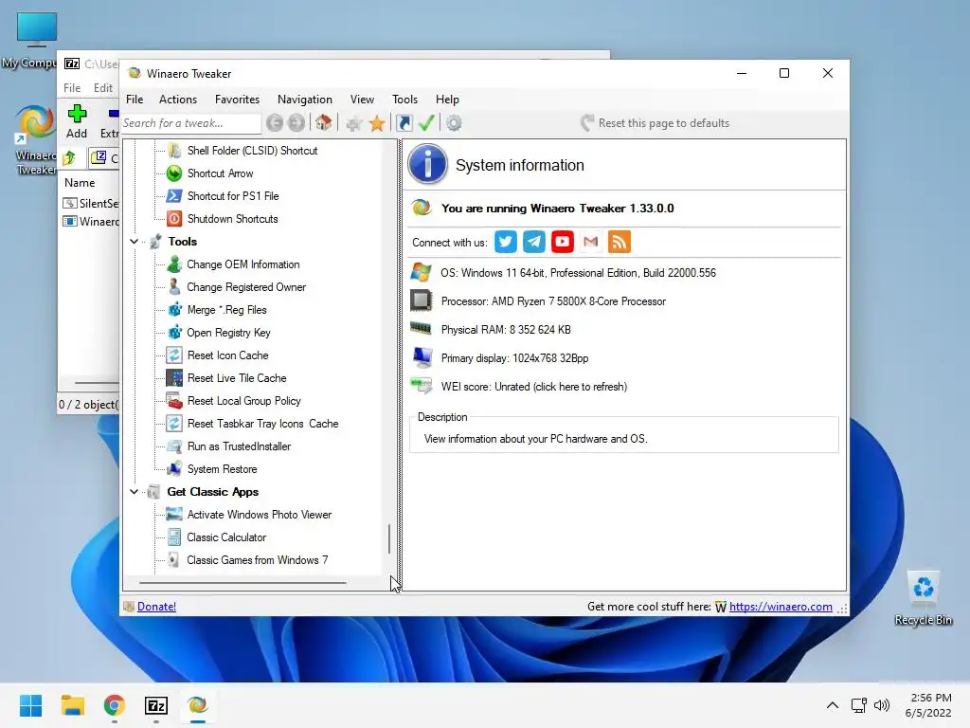Viewport: 970px width, 728px height.
Task: Open the File menu in Winaero Tweaker
Action: [135, 99]
